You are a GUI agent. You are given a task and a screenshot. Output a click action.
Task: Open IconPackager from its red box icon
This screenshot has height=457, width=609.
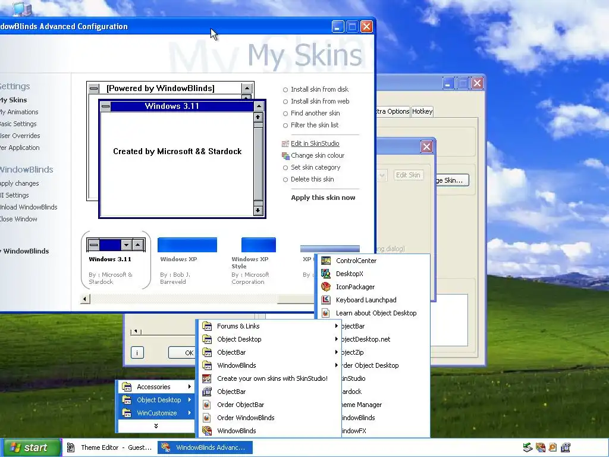325,287
